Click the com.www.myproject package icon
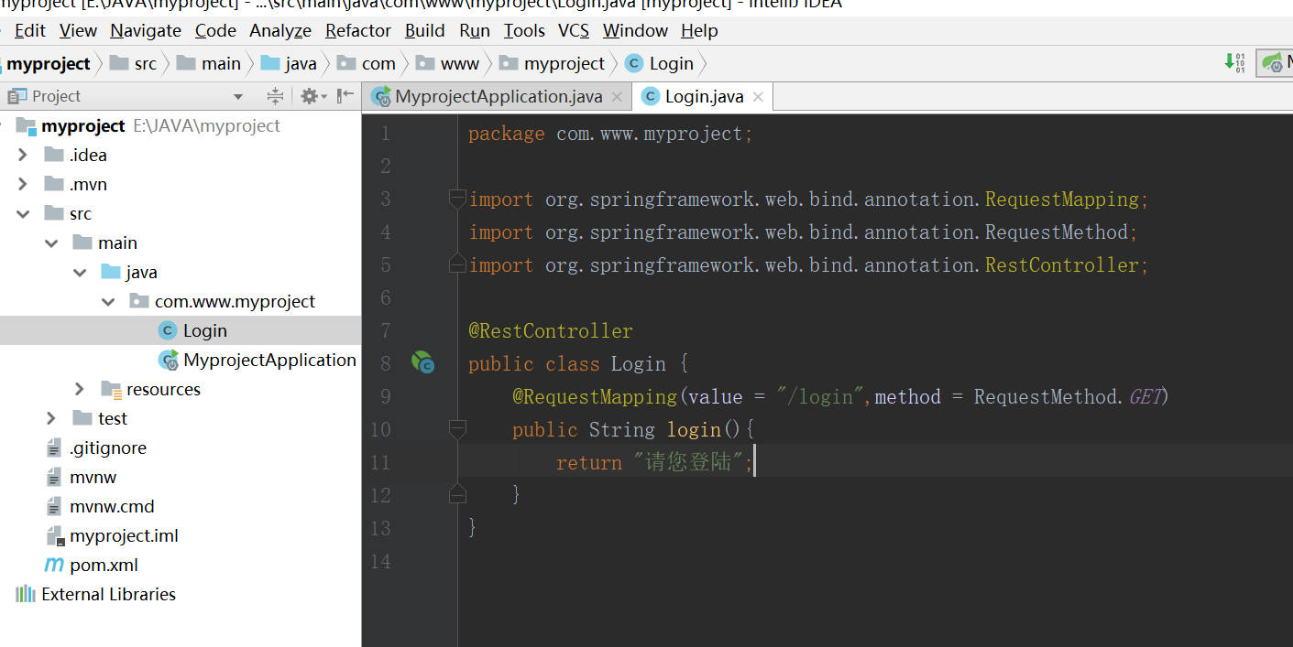 [138, 301]
